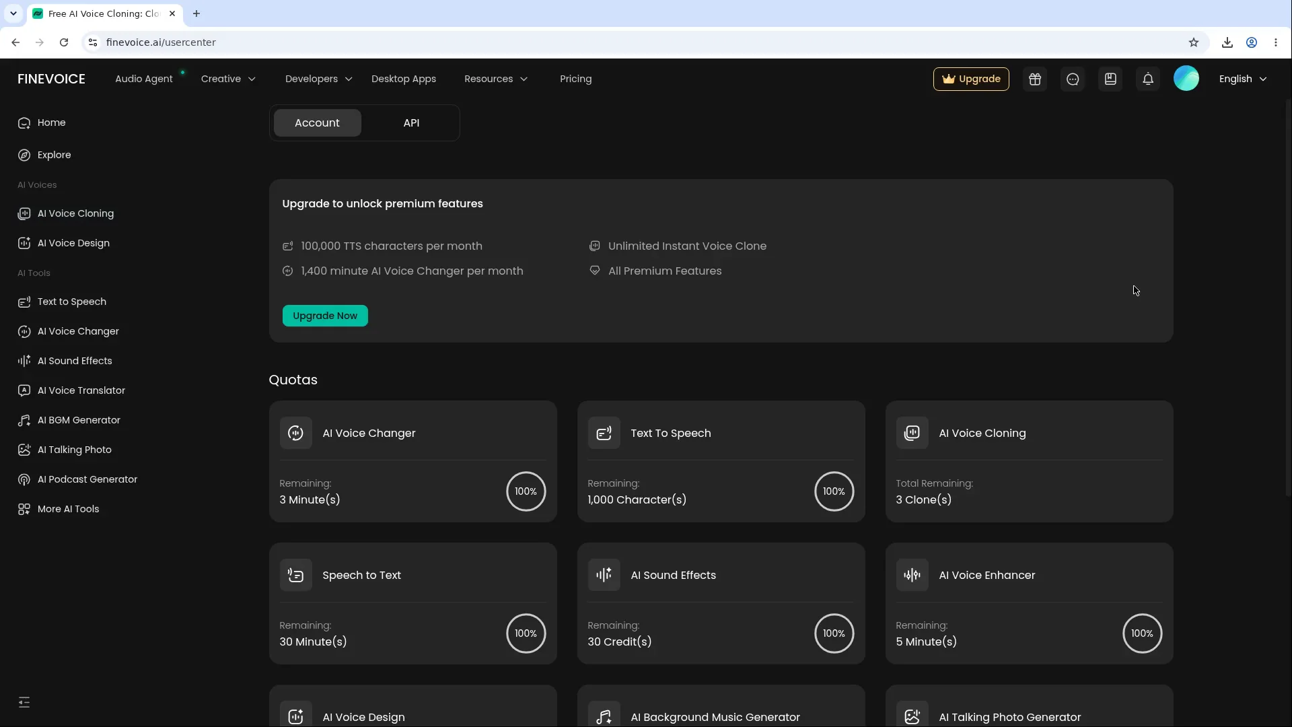Image resolution: width=1292 pixels, height=727 pixels.
Task: Click the AI Voice Enhancer quota card icon
Action: click(912, 575)
